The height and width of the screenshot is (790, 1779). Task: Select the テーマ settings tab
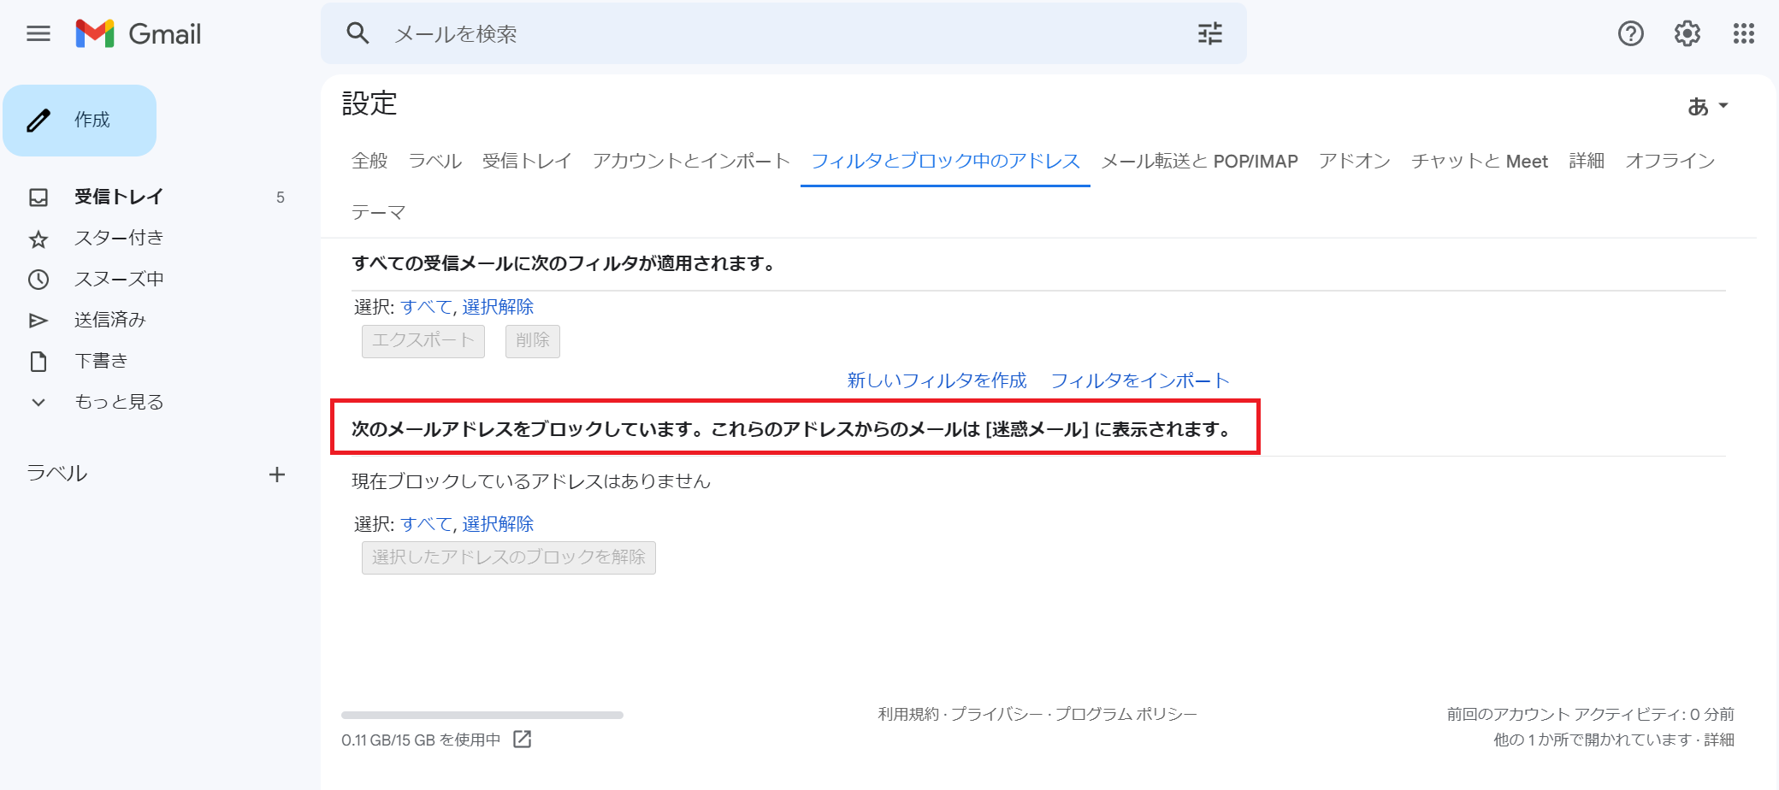coord(378,212)
